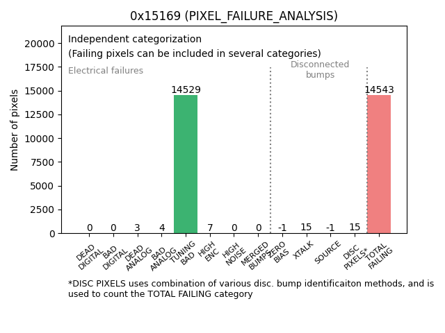Click the *DISC PIXELS footnote text
The width and height of the screenshot is (445, 333).
click(250, 289)
